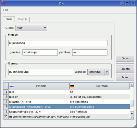This screenshot has width=137, height=128.
Task: Click row number 20 header
Action: tap(6, 117)
